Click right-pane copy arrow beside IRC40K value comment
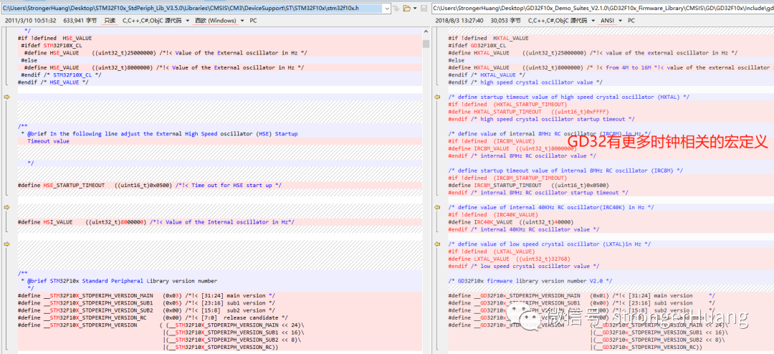Screen dimensions: 774x354 point(437,207)
